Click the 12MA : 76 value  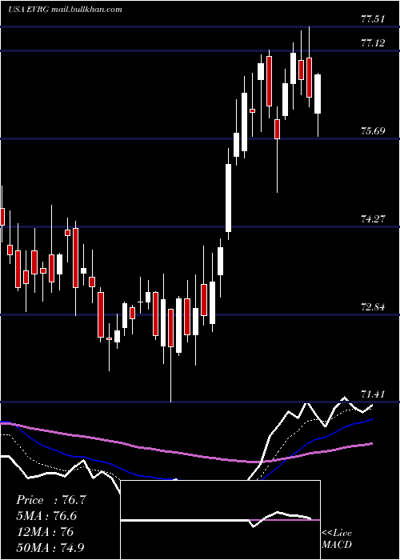click(45, 532)
